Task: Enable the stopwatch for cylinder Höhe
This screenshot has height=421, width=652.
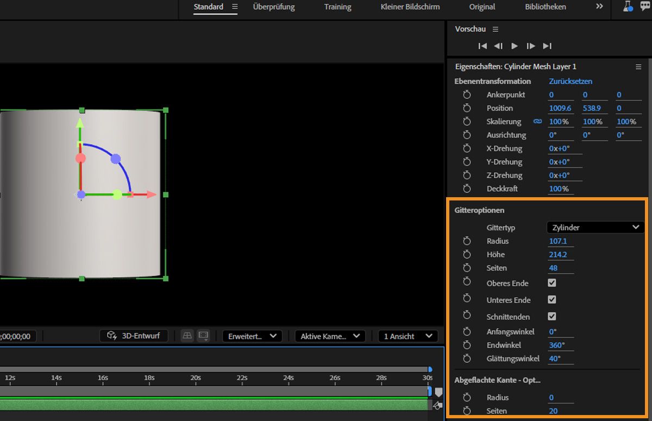Action: pyautogui.click(x=467, y=254)
